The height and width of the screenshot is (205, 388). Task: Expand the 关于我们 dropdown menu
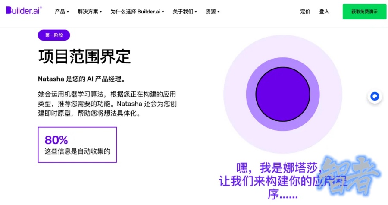click(x=185, y=12)
